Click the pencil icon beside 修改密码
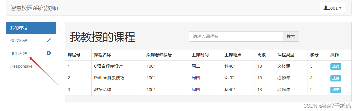 click(49, 40)
